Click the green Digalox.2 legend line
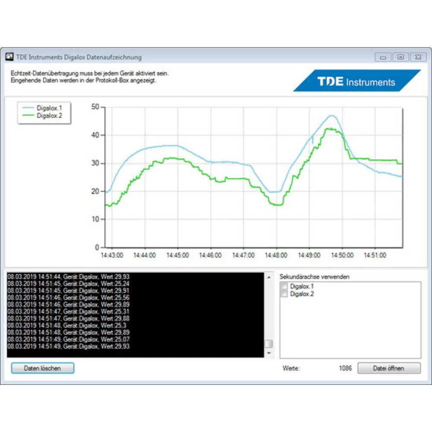This screenshot has width=432, height=432. tap(29, 115)
